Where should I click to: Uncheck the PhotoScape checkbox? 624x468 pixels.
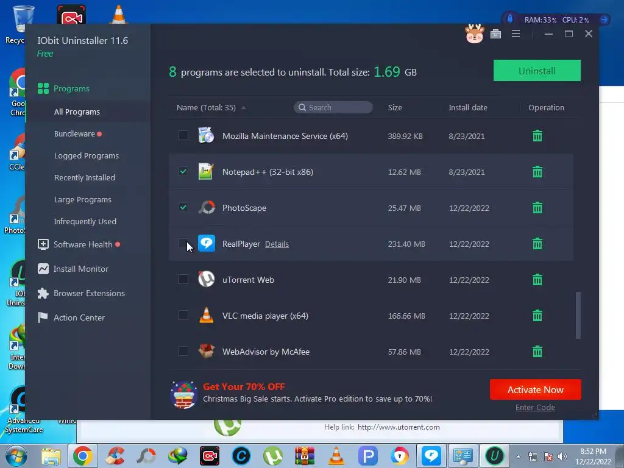[x=183, y=207]
